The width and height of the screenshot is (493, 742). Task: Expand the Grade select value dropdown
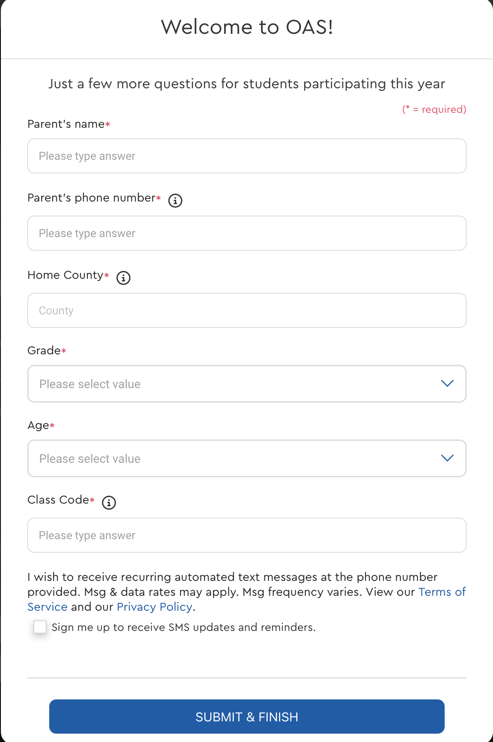[247, 384]
